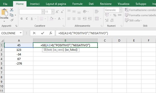Open the COLONNE name box dropdown
The image size is (156, 93).
tap(21, 33)
